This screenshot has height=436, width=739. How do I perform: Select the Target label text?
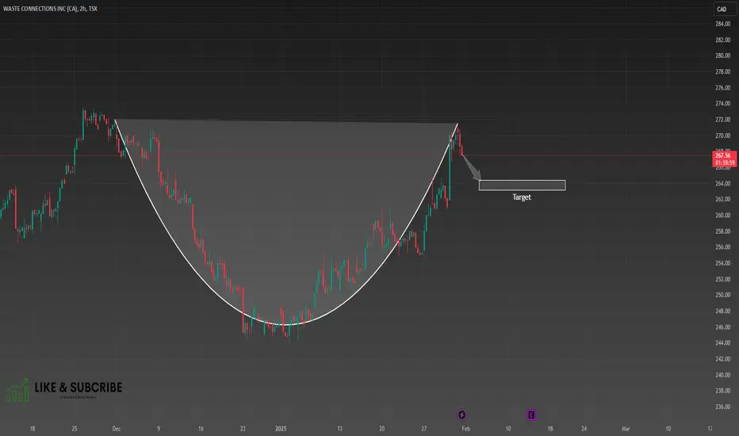tap(522, 197)
